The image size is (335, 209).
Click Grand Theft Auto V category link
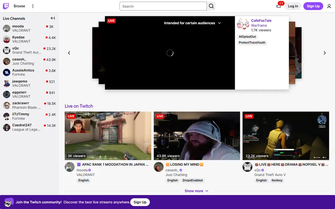270,175
